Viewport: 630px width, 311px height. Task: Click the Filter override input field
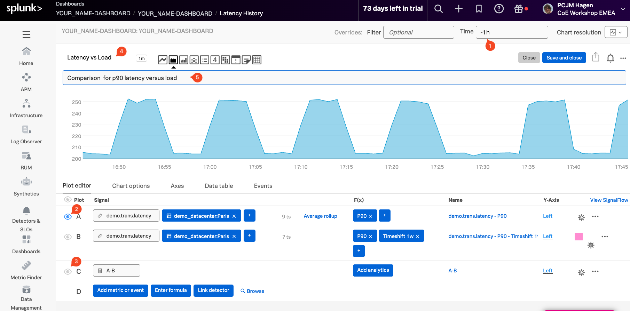(x=418, y=32)
